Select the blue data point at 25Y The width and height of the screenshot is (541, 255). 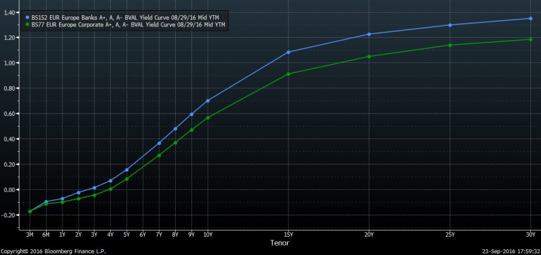(450, 25)
